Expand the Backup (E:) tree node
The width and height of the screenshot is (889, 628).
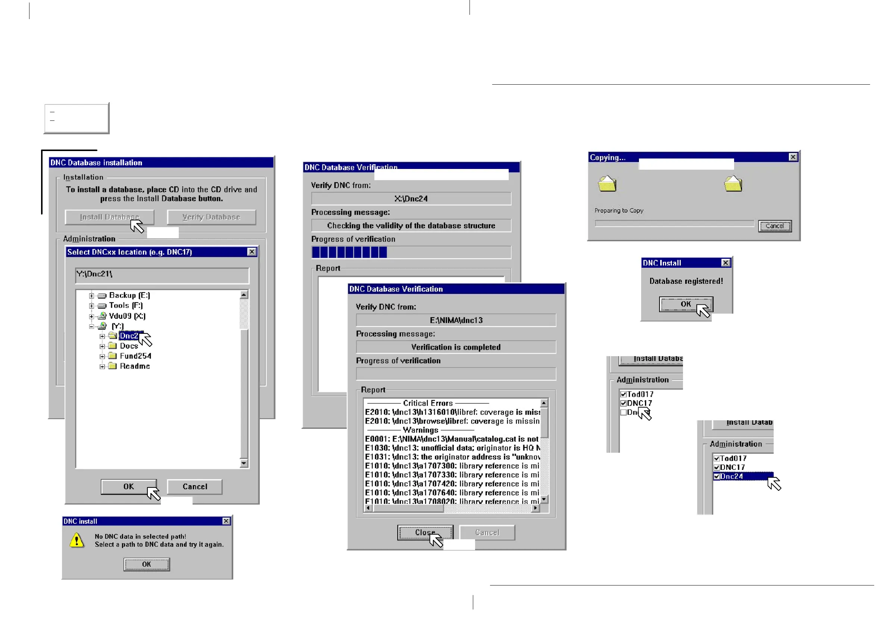point(91,296)
